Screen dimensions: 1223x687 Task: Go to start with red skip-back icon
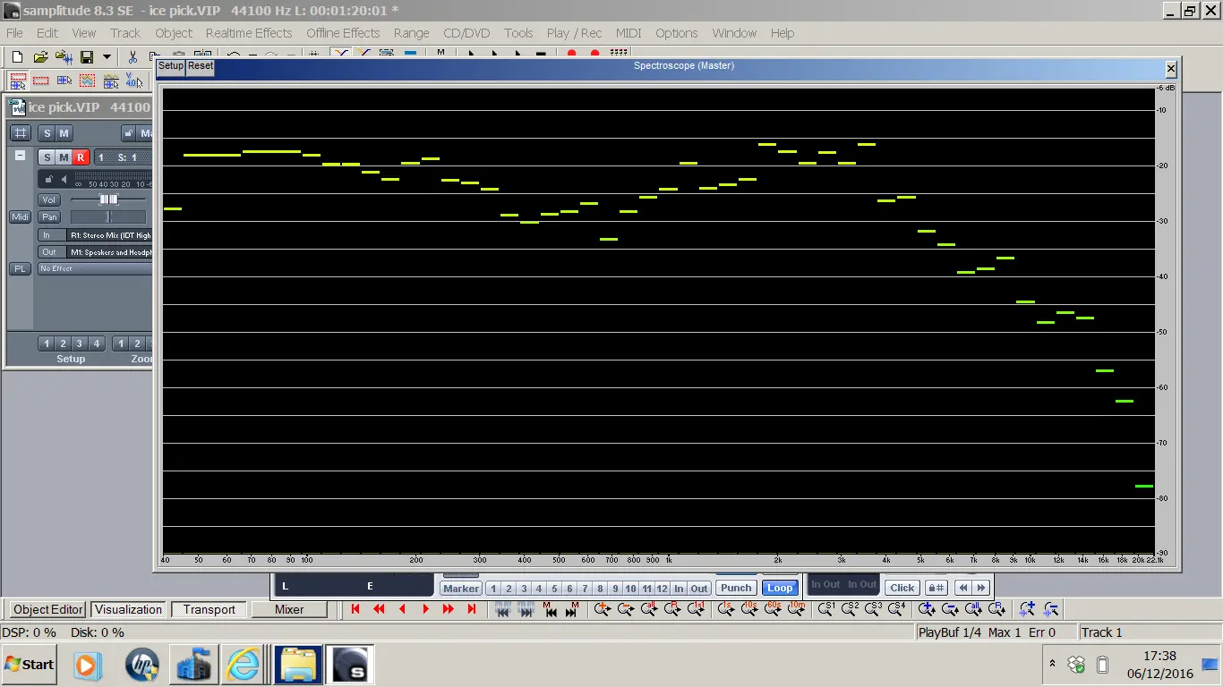[x=355, y=609]
